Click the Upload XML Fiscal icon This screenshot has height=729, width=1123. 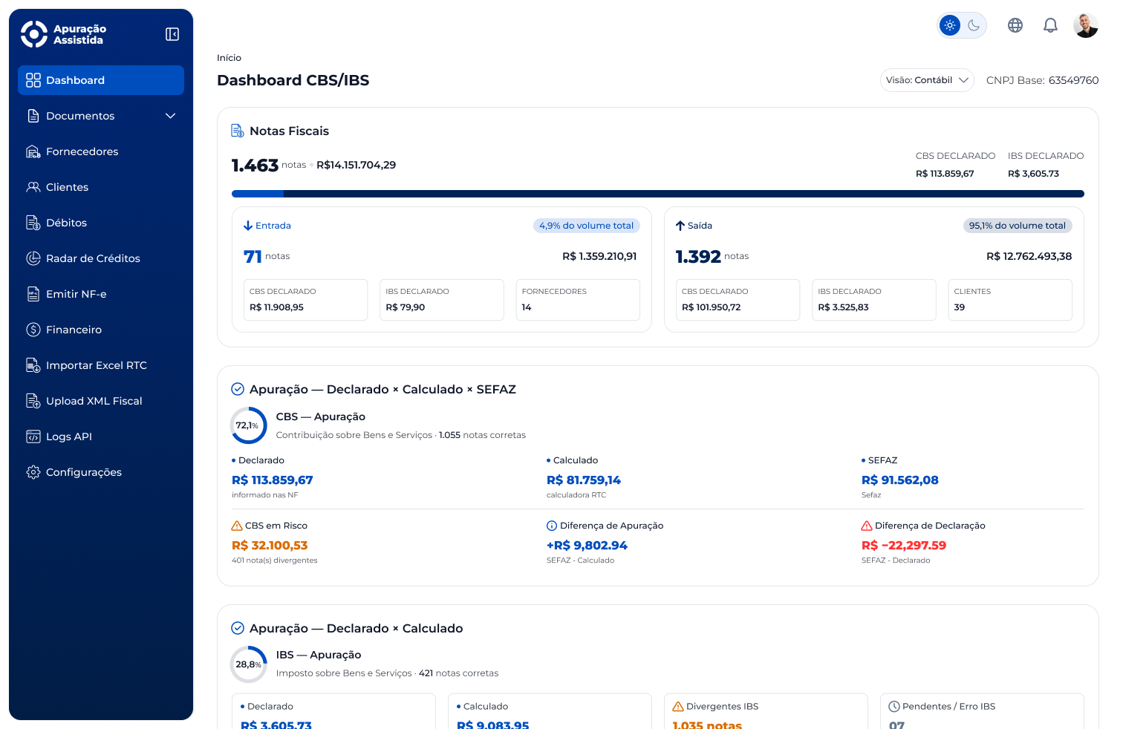pos(33,401)
